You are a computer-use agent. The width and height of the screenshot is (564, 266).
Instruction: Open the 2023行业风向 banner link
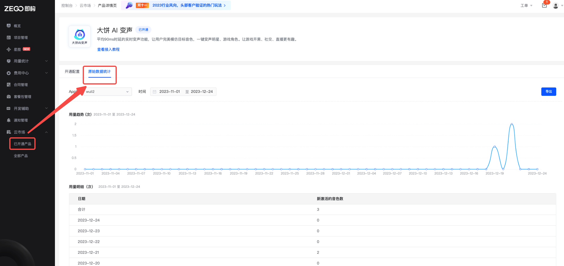187,5
